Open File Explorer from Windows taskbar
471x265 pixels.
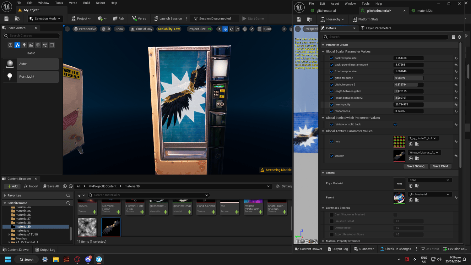(x=56, y=259)
